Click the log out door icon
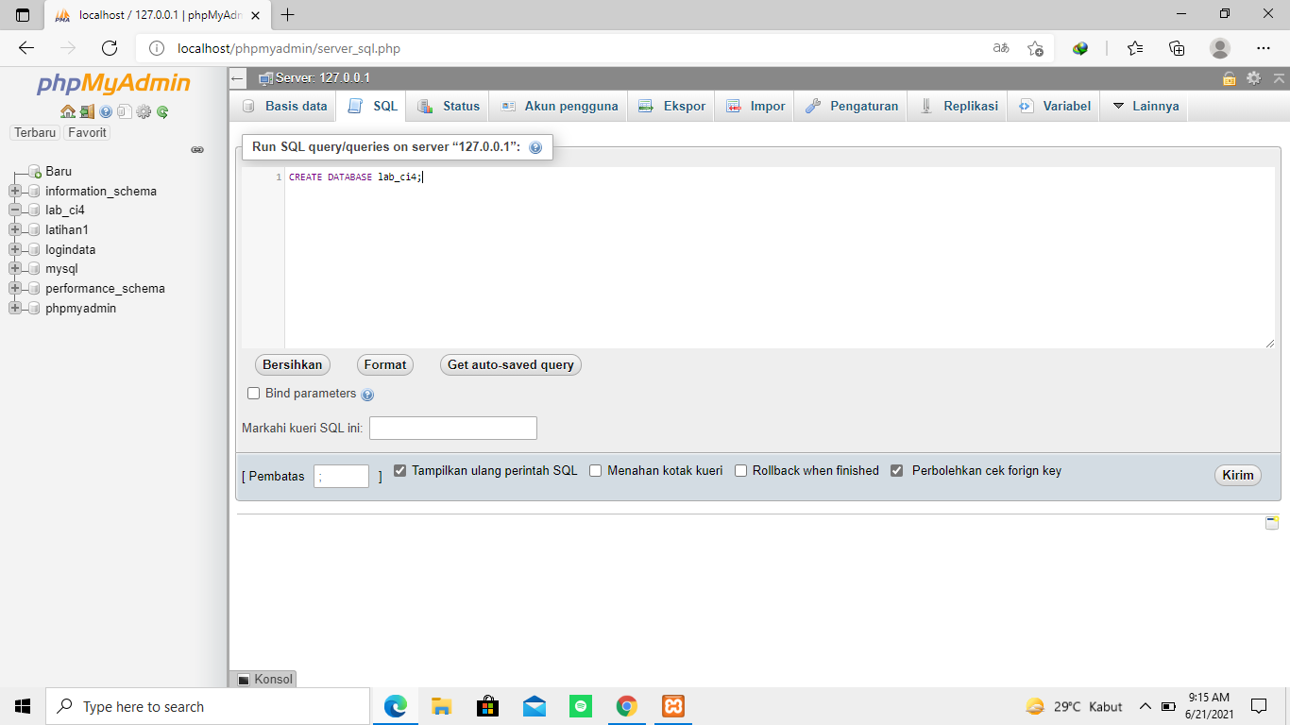The image size is (1290, 725). 86,111
